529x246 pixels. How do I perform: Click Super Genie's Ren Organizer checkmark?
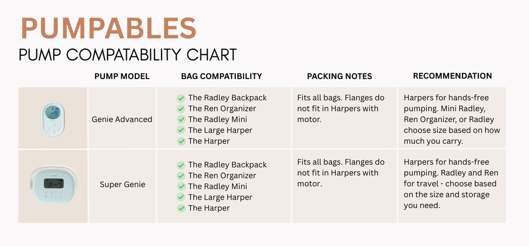(181, 176)
